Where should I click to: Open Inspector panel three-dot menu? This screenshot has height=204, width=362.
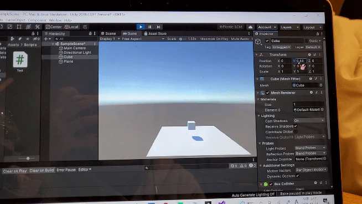click(x=322, y=34)
